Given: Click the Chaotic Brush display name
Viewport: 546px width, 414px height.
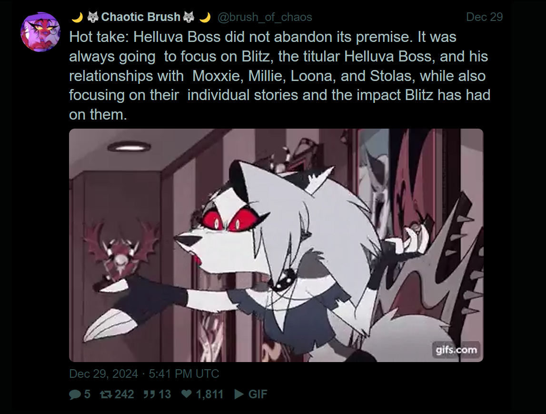Looking at the screenshot, I should tap(141, 17).
